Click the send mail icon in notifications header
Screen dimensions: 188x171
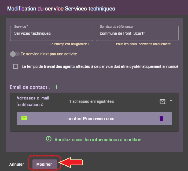163,101
